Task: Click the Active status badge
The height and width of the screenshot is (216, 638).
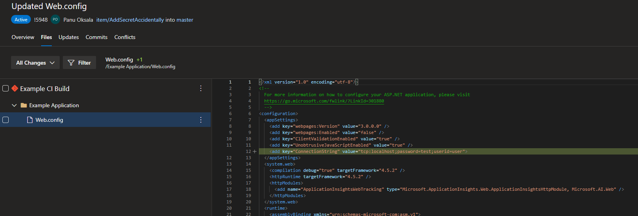Action: click(21, 19)
